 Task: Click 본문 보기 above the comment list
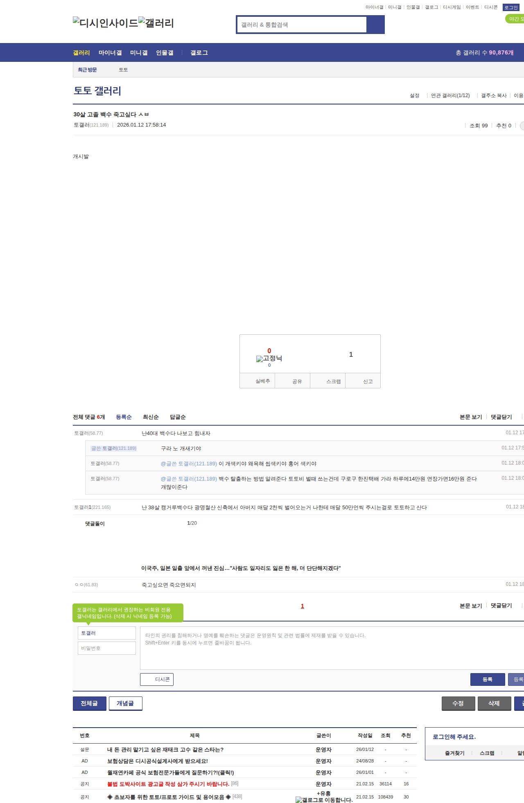[x=471, y=417]
